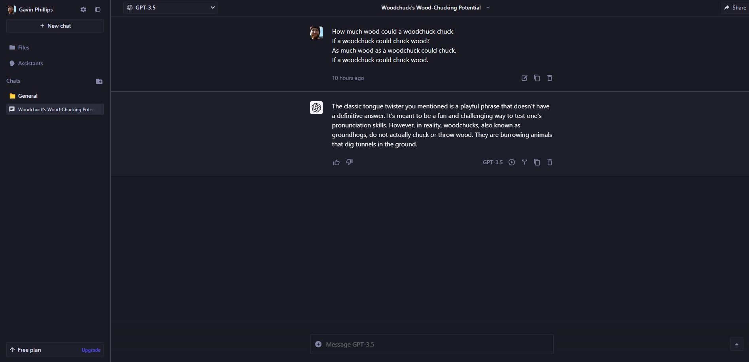Viewport: 749px width, 362px height.
Task: Open the settings gear in the sidebar header
Action: (x=83, y=9)
